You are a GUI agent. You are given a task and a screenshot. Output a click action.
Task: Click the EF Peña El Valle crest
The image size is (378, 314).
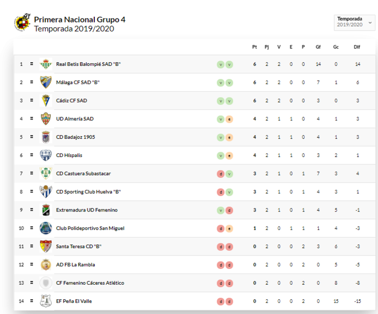click(x=46, y=301)
